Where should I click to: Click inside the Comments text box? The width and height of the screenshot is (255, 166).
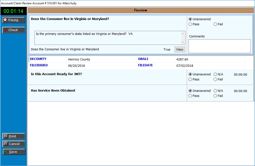219,46
